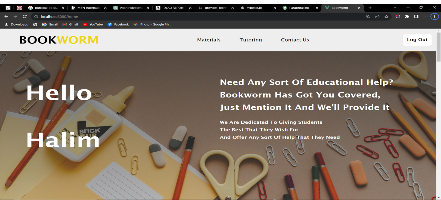This screenshot has width=441, height=200.
Task: Open the YouTube bookmark
Action: (93, 25)
